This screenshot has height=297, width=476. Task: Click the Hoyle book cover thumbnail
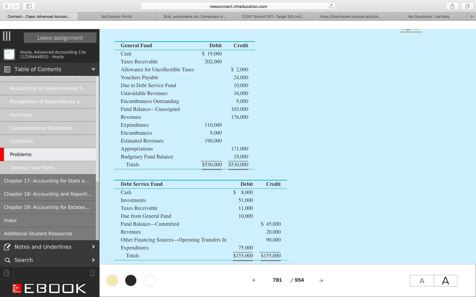pyautogui.click(x=9, y=54)
